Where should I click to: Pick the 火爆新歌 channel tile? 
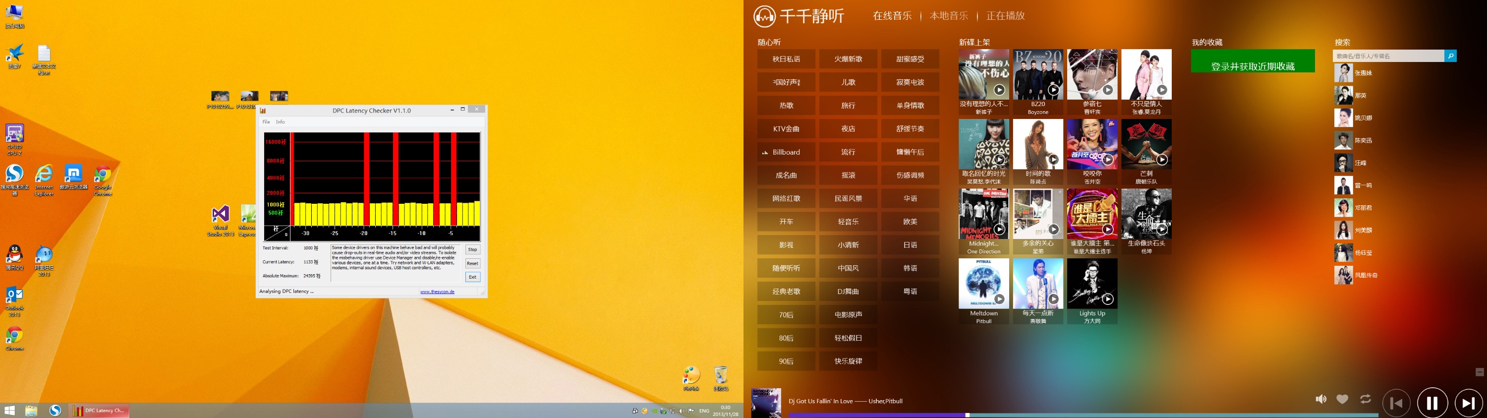pos(848,59)
